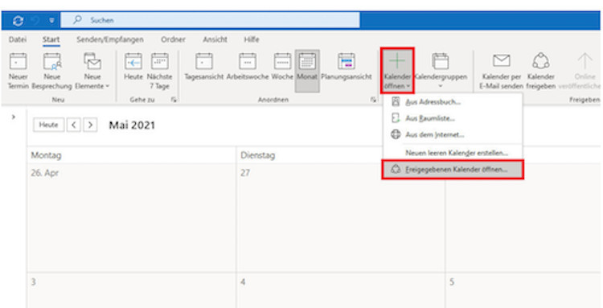Select day cell 4
The image size is (603, 308).
tap(341, 290)
